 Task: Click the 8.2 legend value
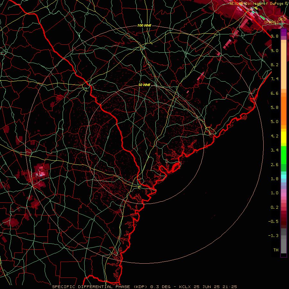[275, 65]
